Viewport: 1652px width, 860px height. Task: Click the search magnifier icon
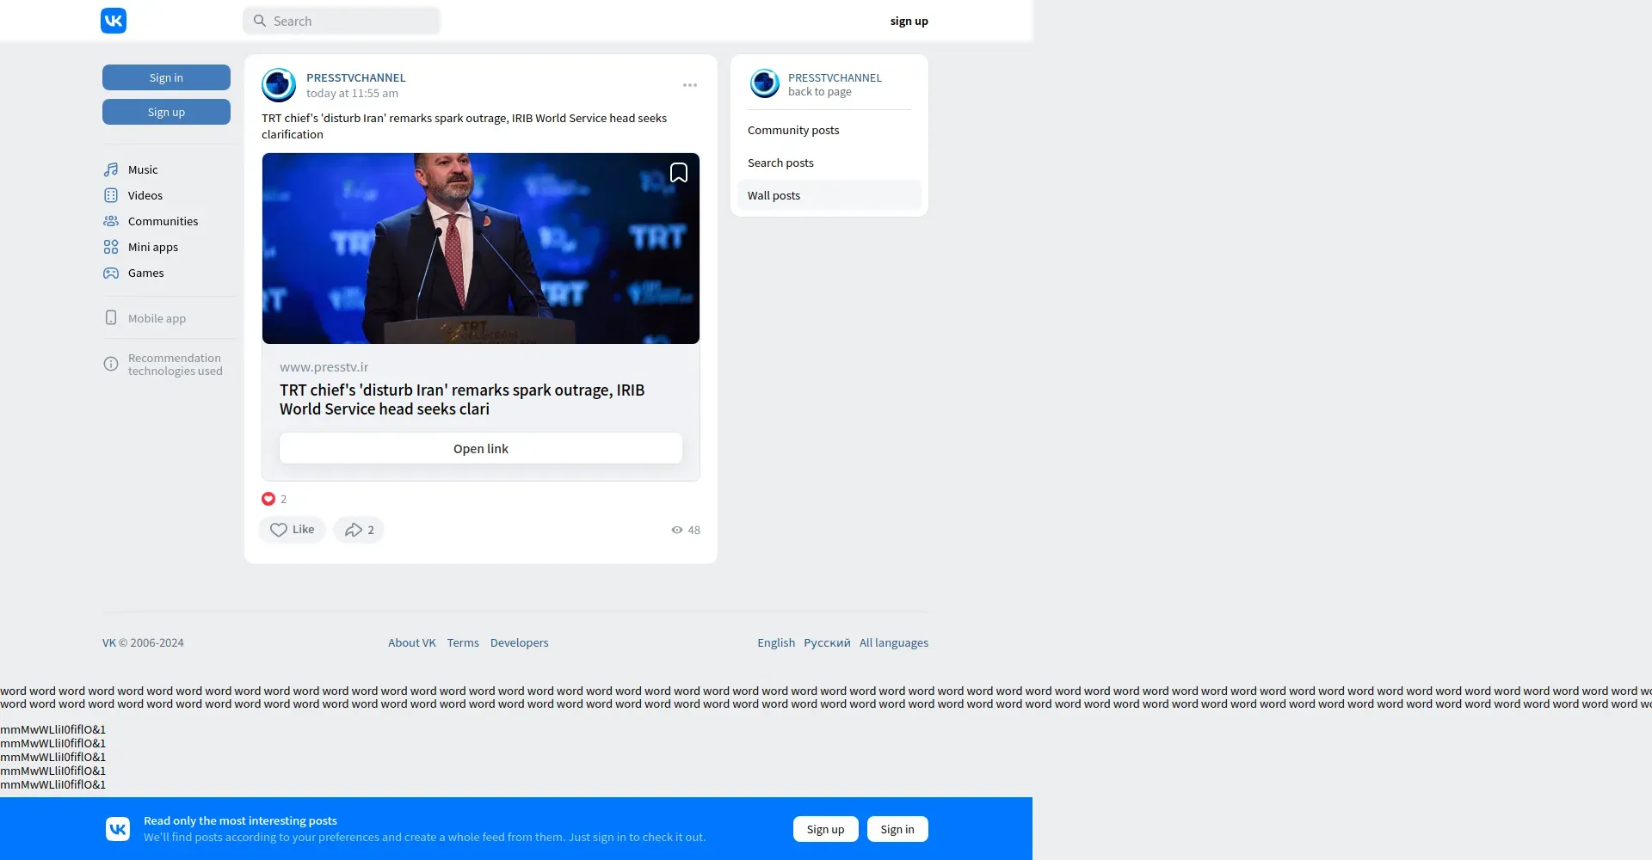(260, 21)
